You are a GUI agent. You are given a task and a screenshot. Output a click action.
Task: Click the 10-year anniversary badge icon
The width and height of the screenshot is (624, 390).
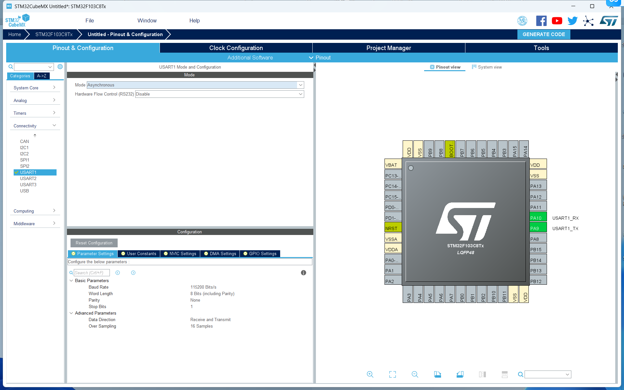click(x=522, y=21)
